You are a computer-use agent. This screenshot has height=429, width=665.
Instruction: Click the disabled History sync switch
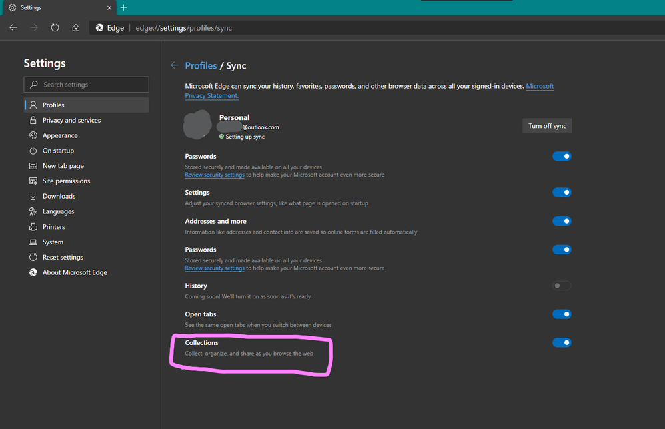[562, 286]
